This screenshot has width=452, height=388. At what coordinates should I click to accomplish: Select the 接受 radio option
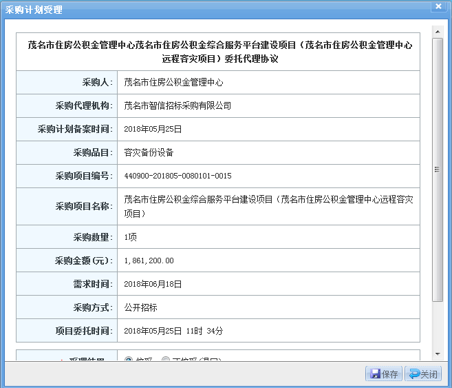click(x=129, y=360)
